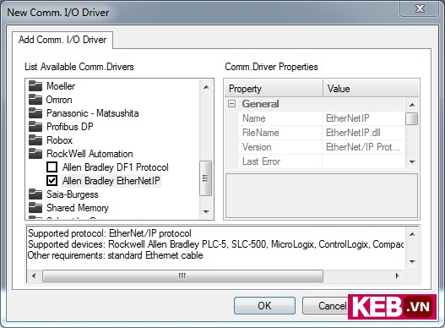Click the description box scroll left arrow

(34, 276)
